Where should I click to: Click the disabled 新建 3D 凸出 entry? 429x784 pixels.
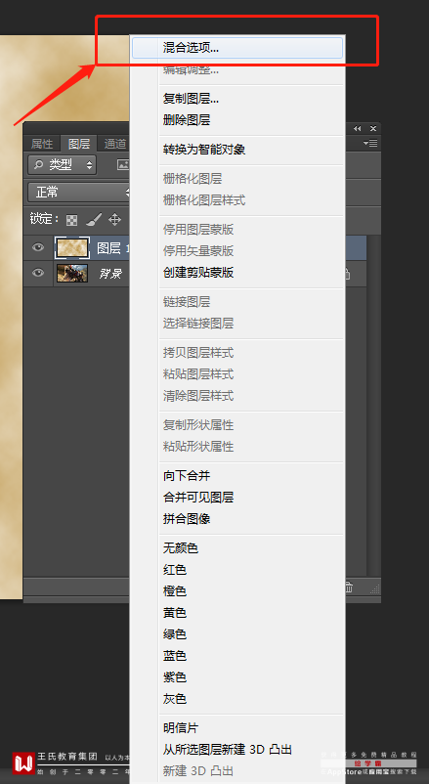198,770
